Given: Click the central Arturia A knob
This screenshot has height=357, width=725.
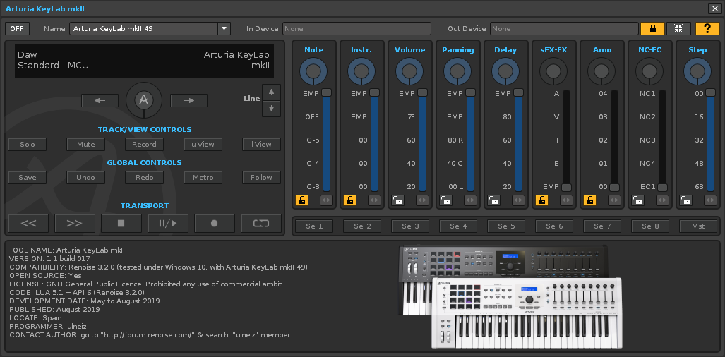Looking at the screenshot, I should (x=144, y=100).
